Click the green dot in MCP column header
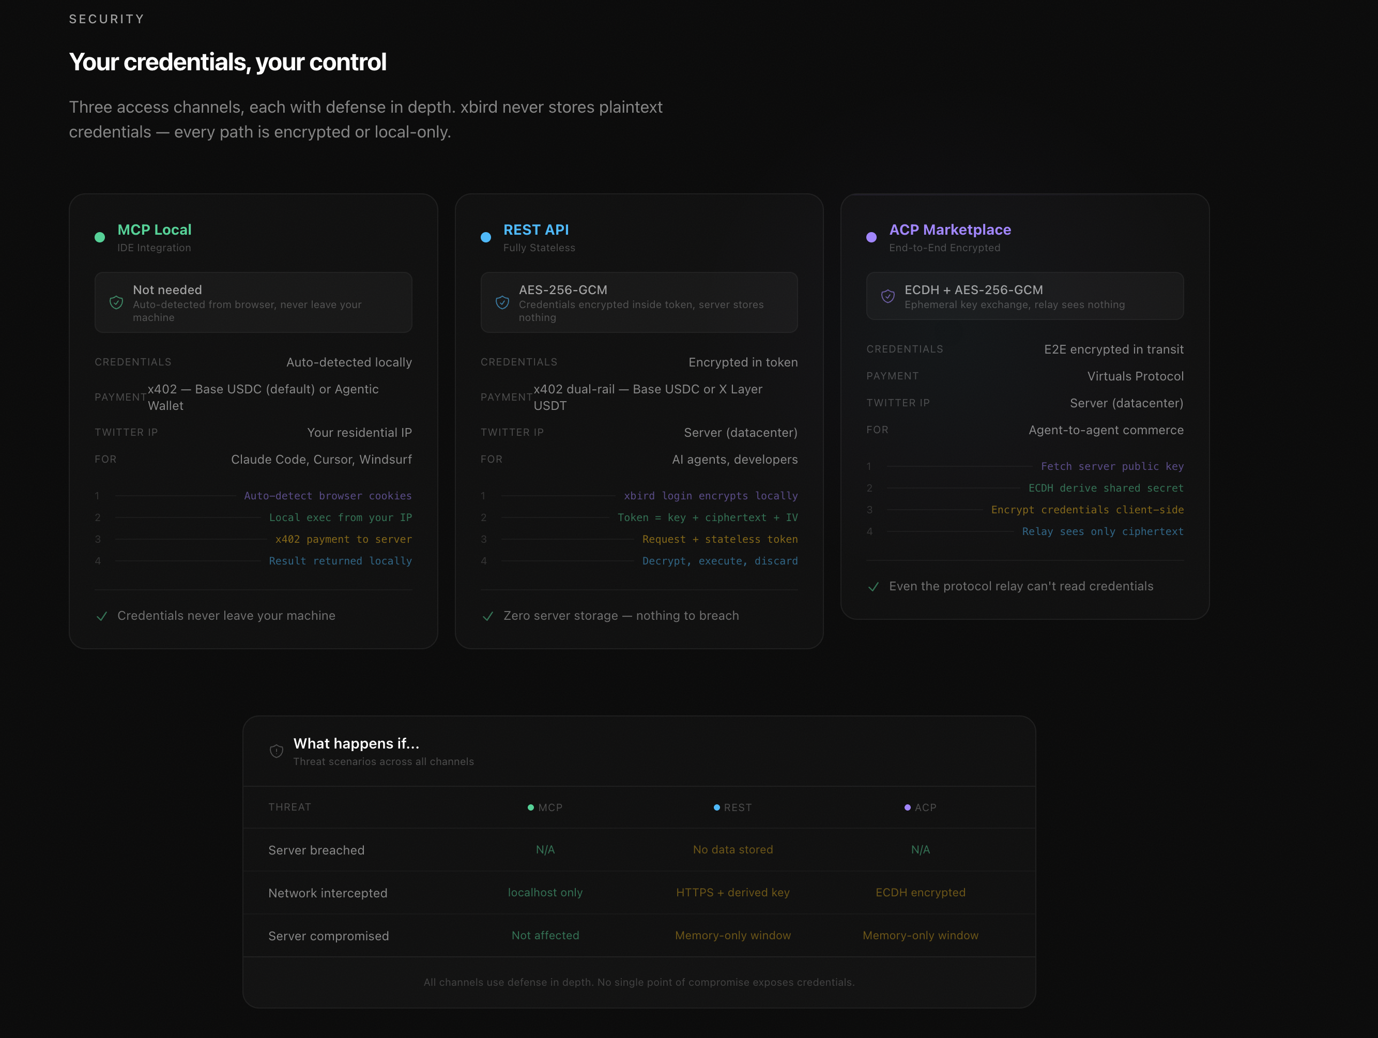Screen dimensions: 1378x1038 tap(531, 807)
